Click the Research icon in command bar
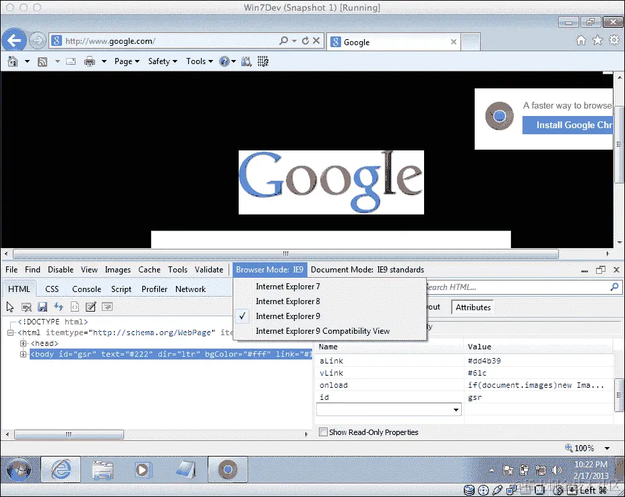 point(247,61)
